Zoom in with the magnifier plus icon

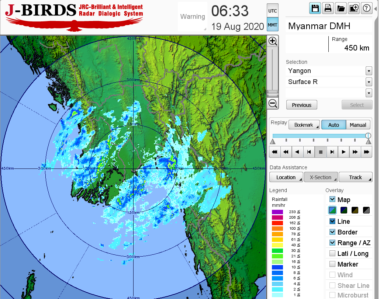click(273, 41)
